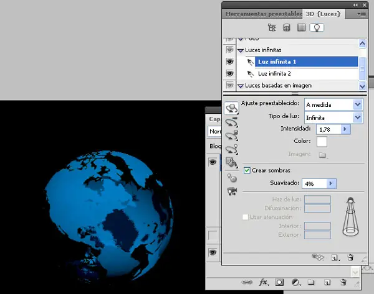Collapse the Luces basadas en imagen triangle

click(241, 86)
